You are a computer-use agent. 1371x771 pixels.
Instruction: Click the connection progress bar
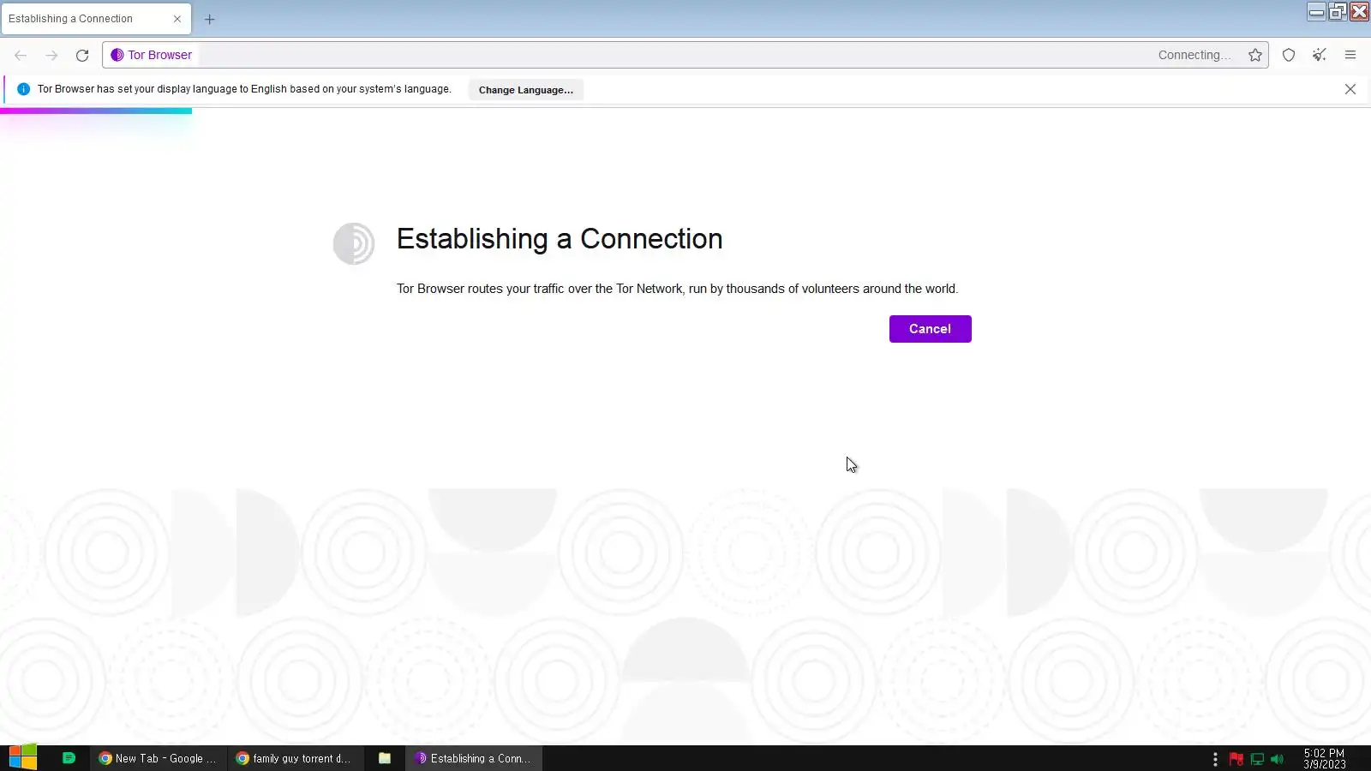(x=96, y=111)
